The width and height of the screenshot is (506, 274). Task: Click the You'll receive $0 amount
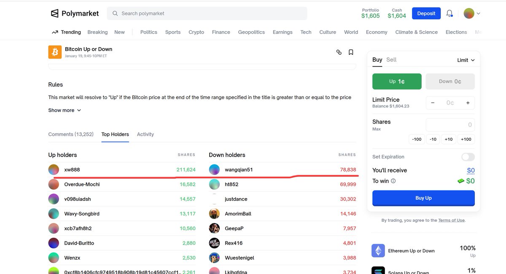point(471,171)
